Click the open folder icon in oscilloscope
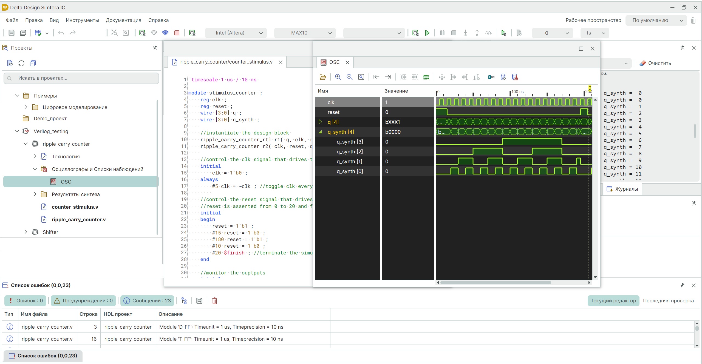This screenshot has height=364, width=702. [323, 77]
